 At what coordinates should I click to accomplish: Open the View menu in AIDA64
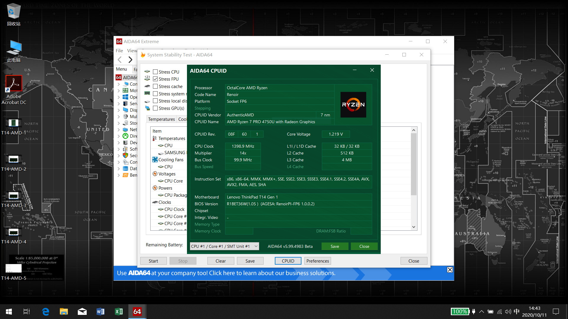click(132, 51)
